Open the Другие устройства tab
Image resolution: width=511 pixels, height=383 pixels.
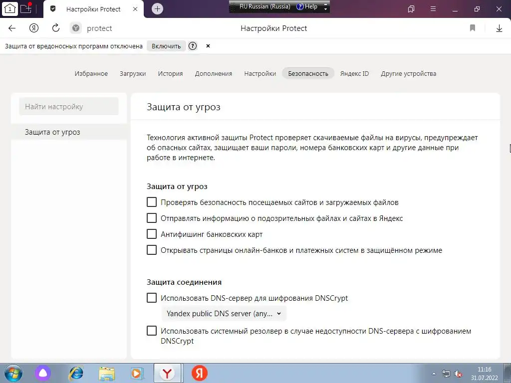coord(408,74)
